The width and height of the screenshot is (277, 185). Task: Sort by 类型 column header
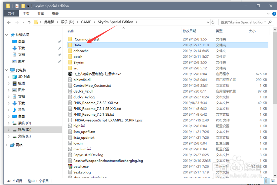tap(219, 31)
